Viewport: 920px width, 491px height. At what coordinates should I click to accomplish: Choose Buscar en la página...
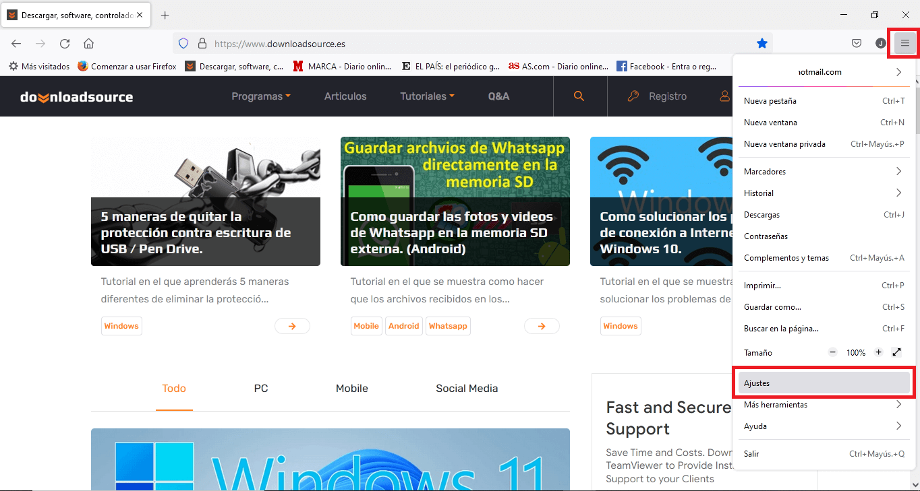pos(824,329)
